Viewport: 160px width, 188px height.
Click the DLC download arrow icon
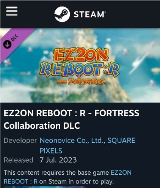(x=7, y=44)
